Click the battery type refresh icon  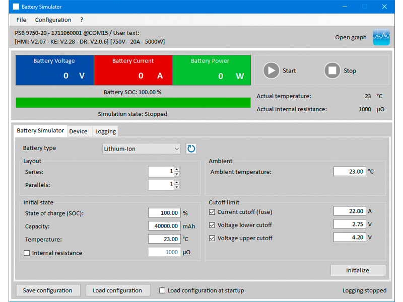tap(191, 148)
